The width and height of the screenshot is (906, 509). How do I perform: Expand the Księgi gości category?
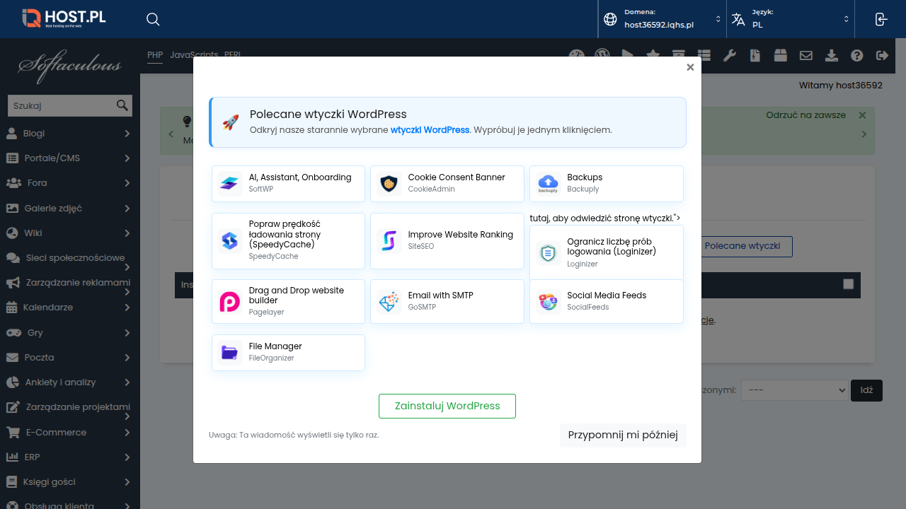[127, 482]
